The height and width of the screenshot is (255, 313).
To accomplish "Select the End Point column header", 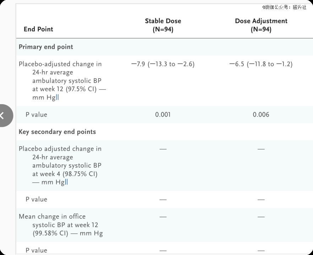I will [x=38, y=29].
